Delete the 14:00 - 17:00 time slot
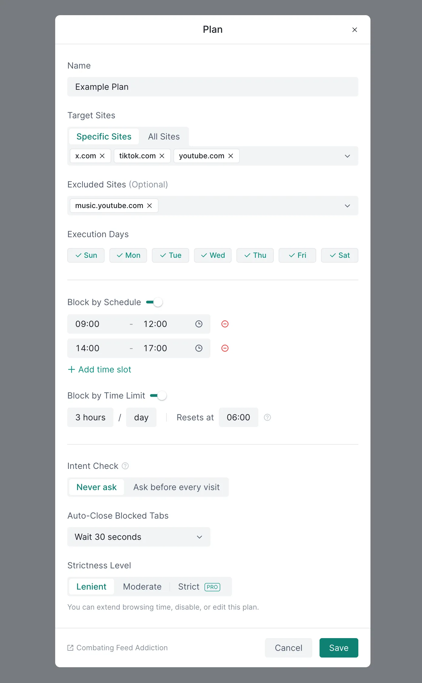The height and width of the screenshot is (683, 422). click(225, 348)
